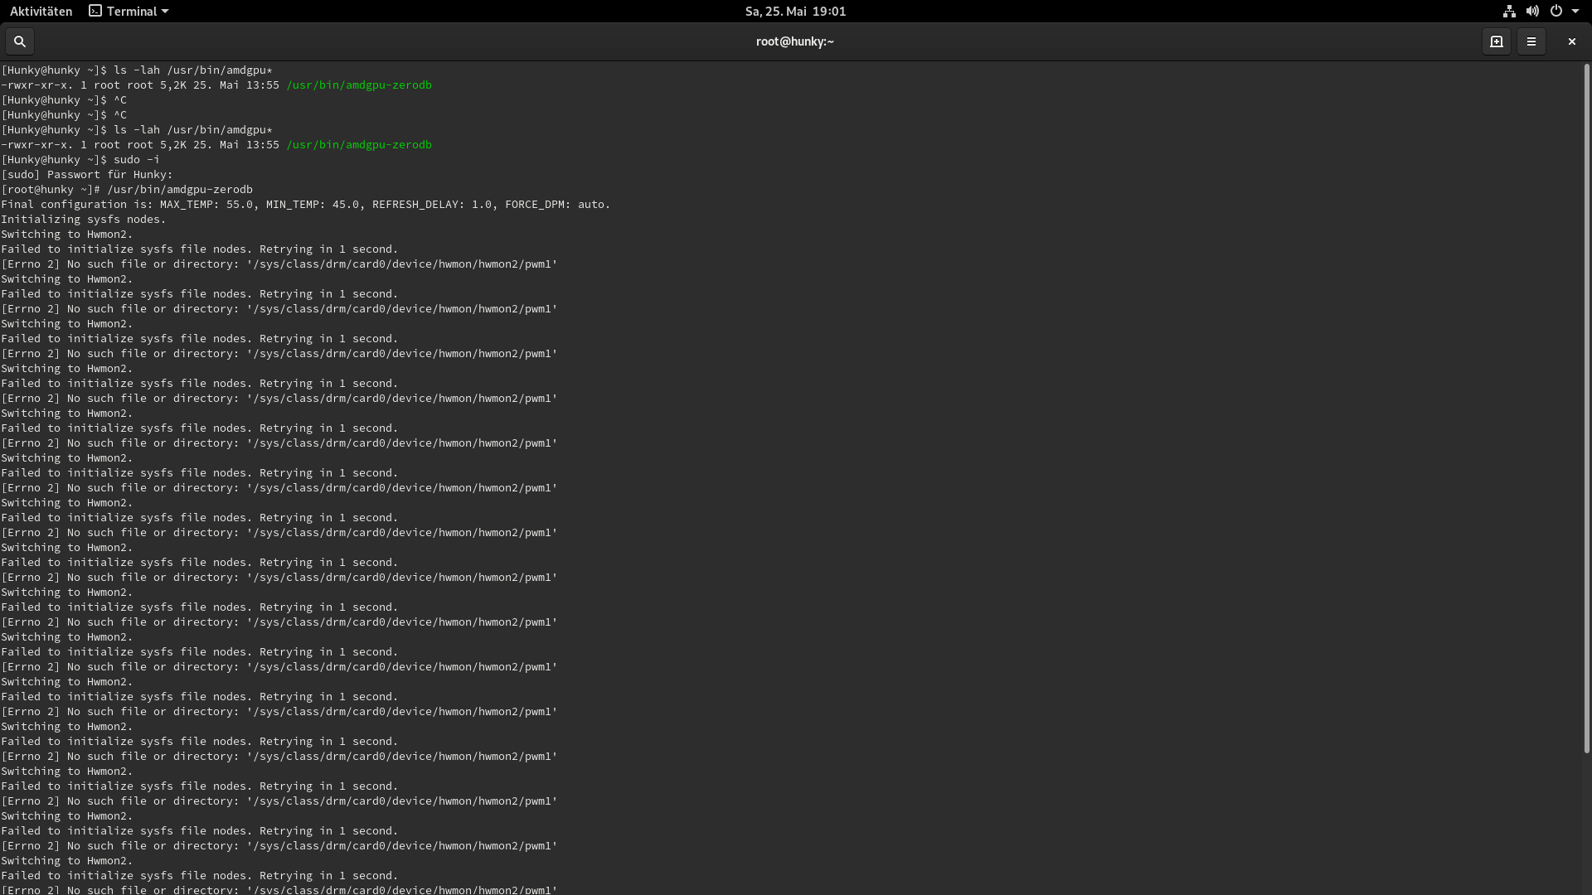
Task: Click the 'sudo -i' command line
Action: pos(136,160)
